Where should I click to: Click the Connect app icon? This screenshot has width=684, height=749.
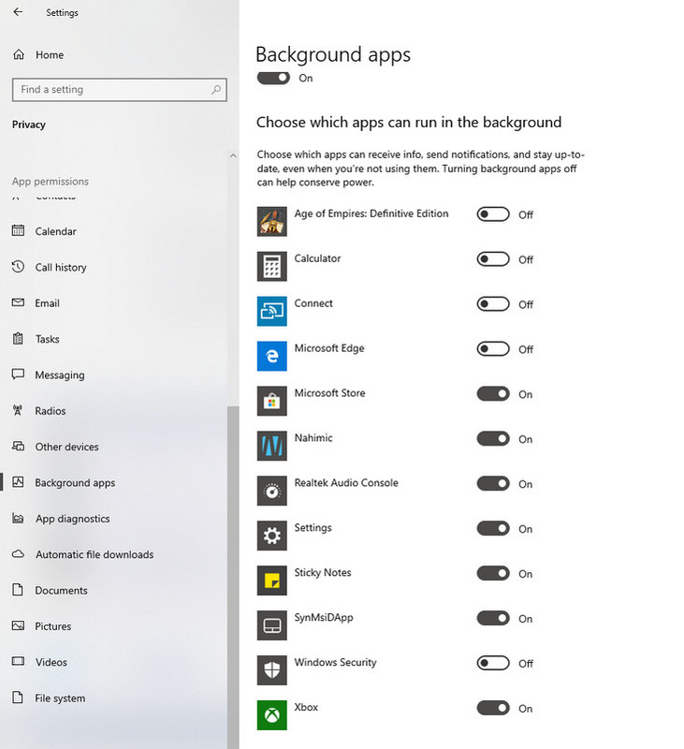coord(272,312)
